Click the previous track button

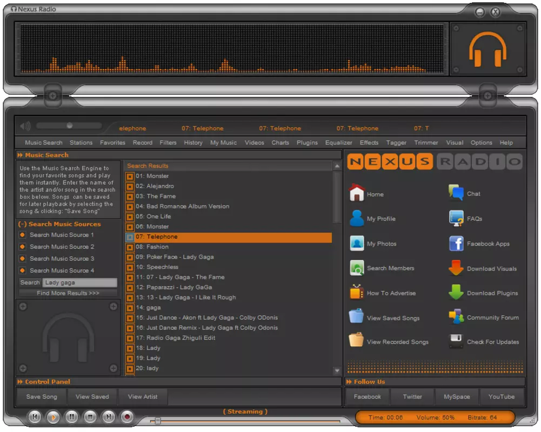[35, 417]
